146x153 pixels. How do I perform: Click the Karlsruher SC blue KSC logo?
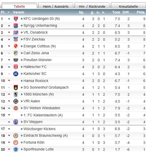(16, 74)
